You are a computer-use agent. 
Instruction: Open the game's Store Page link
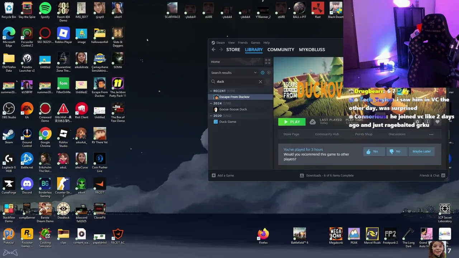(291, 134)
